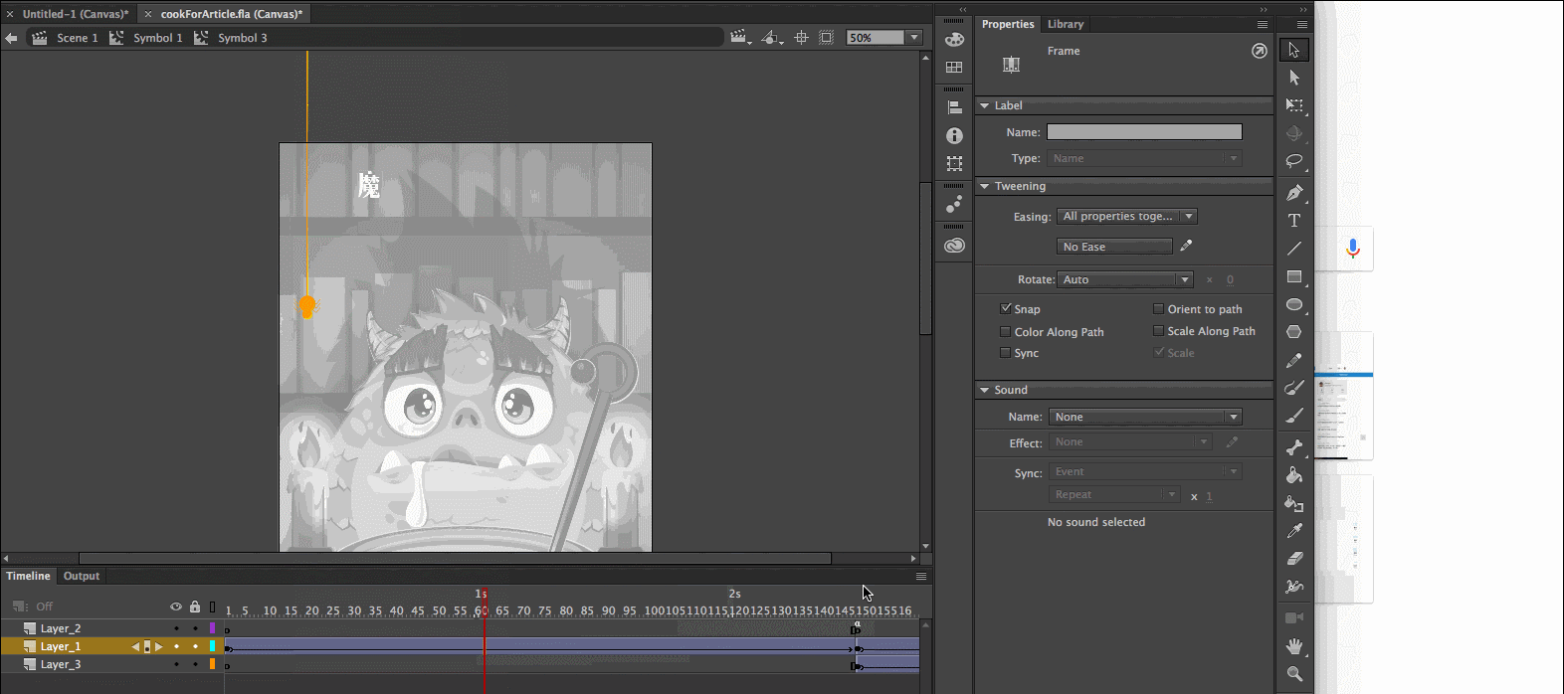Enable Orient to path checkbox

click(x=1158, y=309)
